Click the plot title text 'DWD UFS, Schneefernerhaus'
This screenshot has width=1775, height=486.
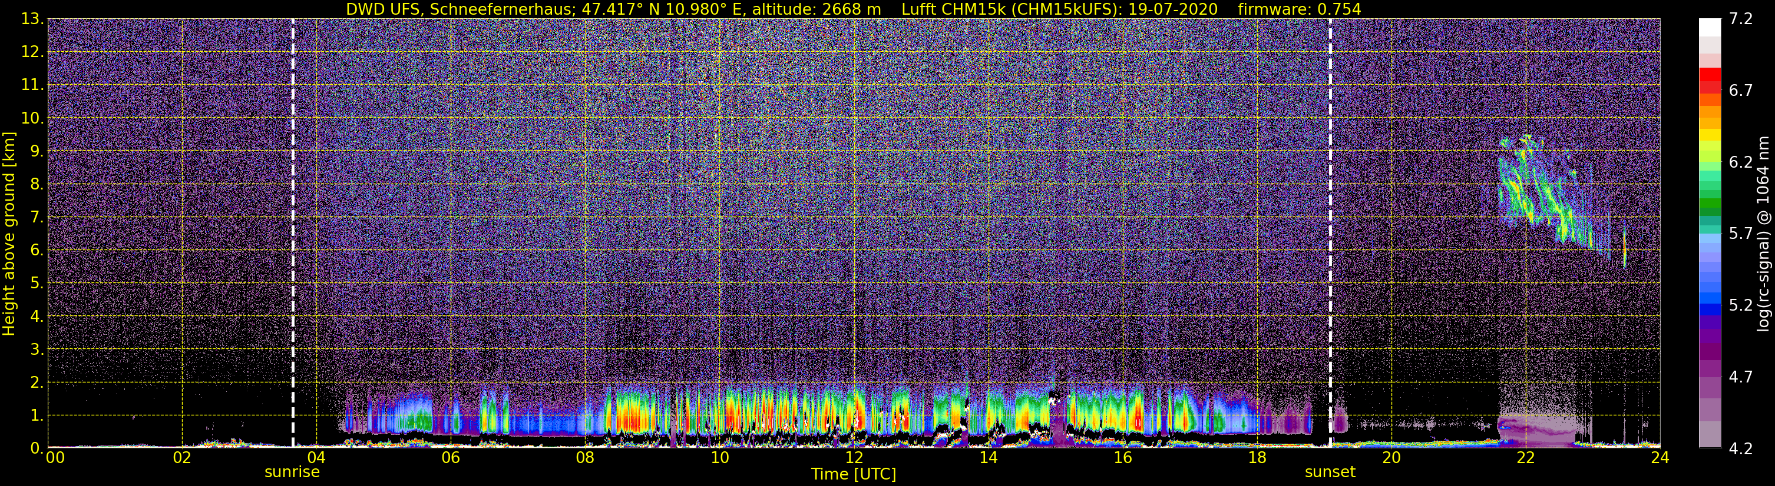click(460, 9)
